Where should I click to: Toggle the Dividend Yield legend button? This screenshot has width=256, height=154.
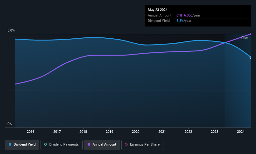(22, 145)
